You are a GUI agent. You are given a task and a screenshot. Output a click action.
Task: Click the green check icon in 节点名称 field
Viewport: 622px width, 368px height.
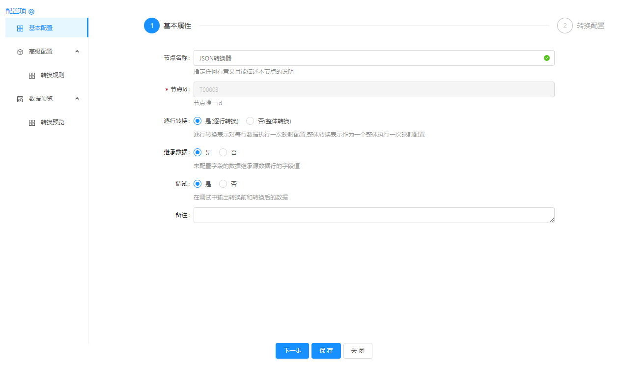[547, 58]
